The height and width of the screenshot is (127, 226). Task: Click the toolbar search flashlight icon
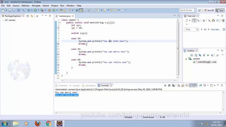tap(70, 10)
